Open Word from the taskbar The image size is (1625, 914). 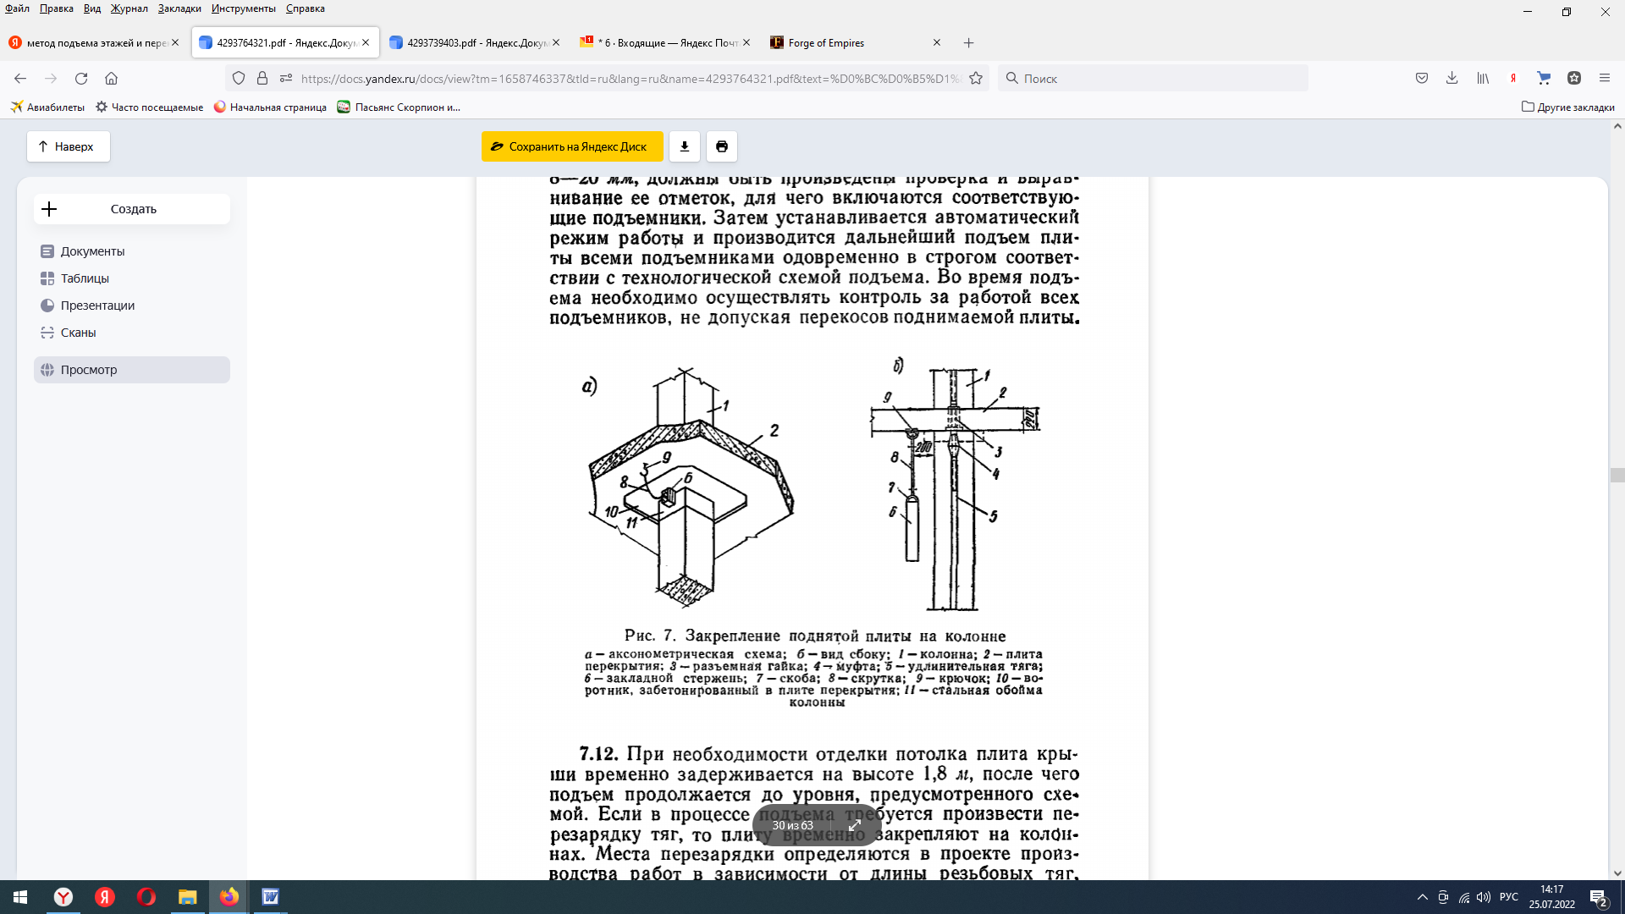[270, 897]
